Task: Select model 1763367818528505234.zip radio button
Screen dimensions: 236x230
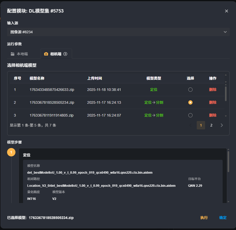Action: coord(190,102)
